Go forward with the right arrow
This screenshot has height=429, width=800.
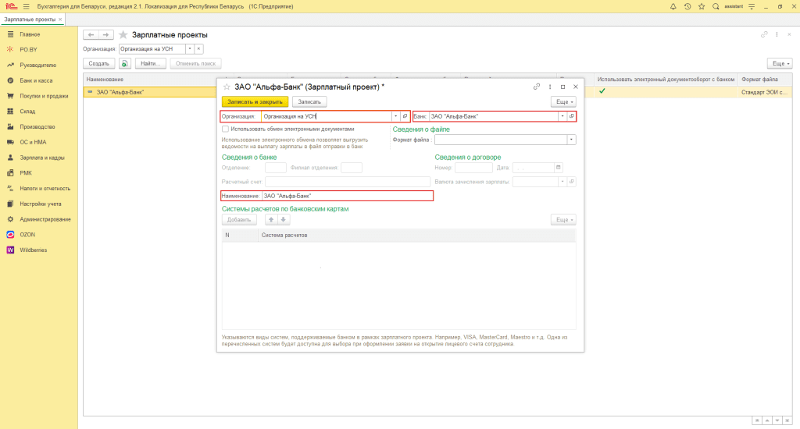[105, 34]
